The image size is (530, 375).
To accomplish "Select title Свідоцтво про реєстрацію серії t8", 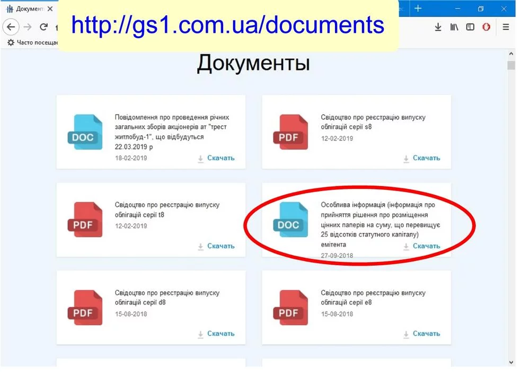I will pyautogui.click(x=167, y=210).
